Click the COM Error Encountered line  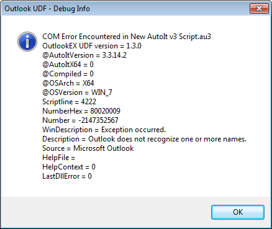pyautogui.click(x=127, y=37)
